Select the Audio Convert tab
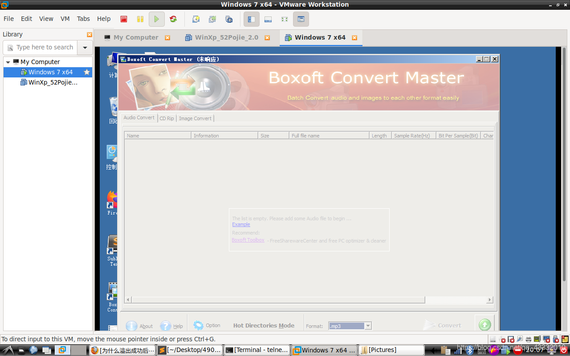 [139, 117]
